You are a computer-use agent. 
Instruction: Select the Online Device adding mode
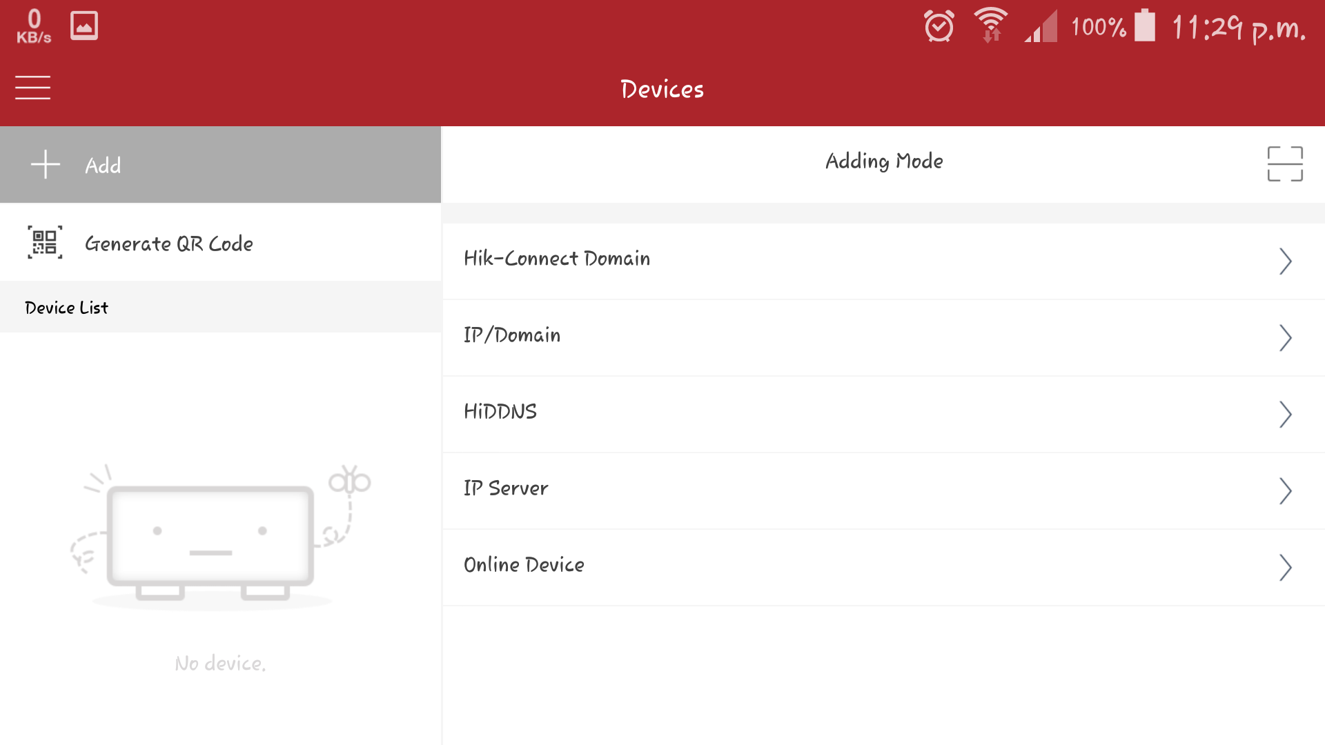524,565
